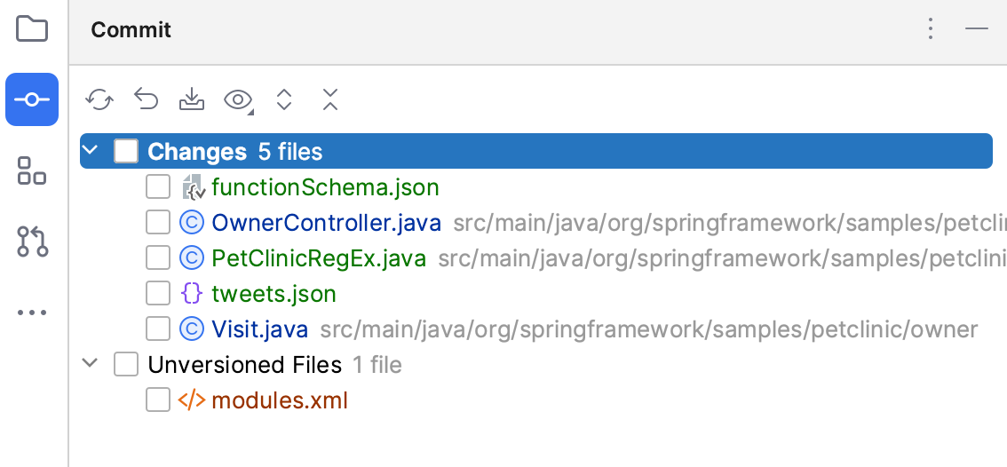Open the Pull Requests tool window

(x=32, y=241)
